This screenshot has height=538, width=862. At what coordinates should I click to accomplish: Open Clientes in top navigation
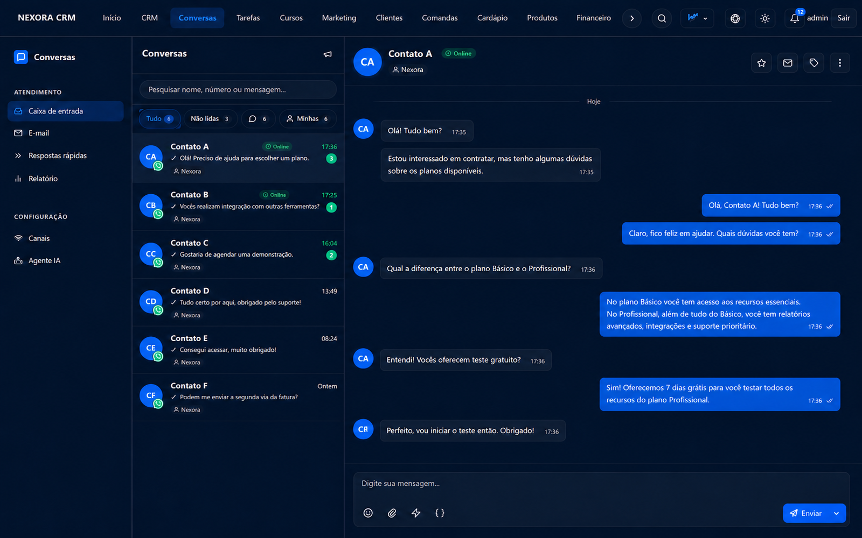389,18
